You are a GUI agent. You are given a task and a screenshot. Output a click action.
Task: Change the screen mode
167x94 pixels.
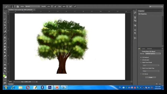5,83
